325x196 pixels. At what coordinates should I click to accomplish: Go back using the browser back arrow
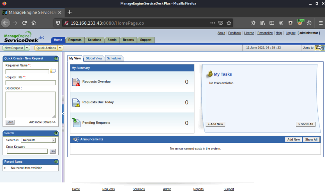tap(6, 23)
